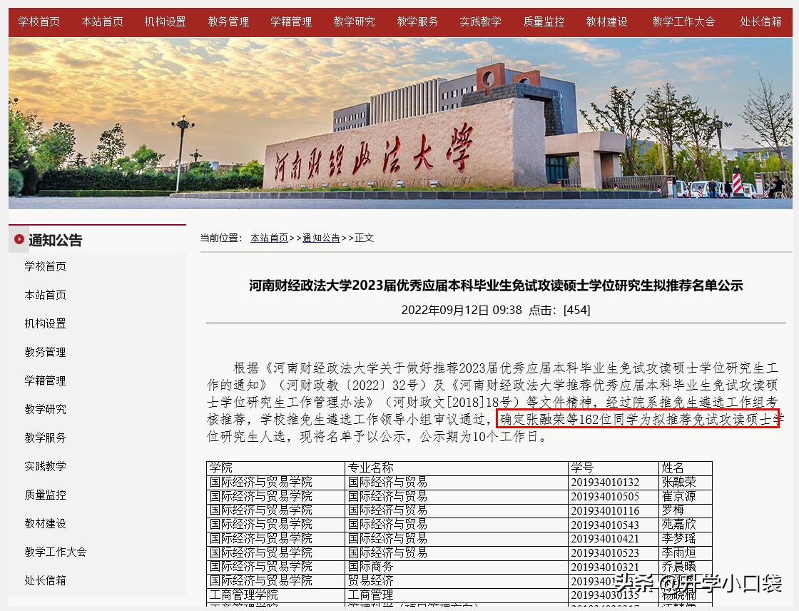This screenshot has width=799, height=611.
Task: Click student ID 201934010505
Action: point(605,497)
